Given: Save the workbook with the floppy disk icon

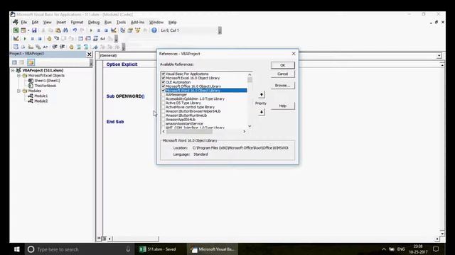Looking at the screenshot, I should point(34,30).
